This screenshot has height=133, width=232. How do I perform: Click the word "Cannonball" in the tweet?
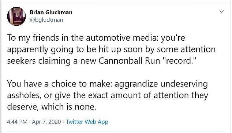tap(120, 61)
